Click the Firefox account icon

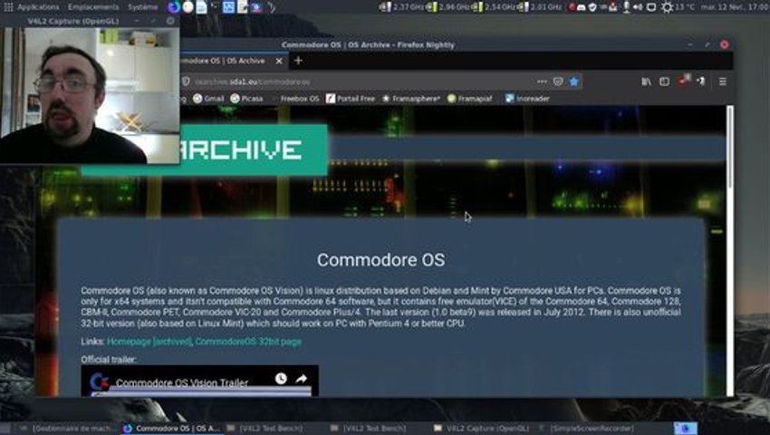coord(701,82)
